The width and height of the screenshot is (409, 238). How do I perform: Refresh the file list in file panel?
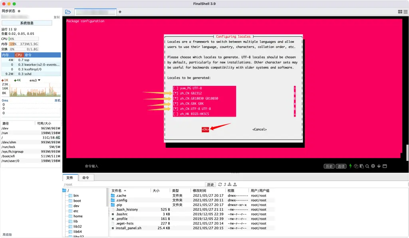(220, 184)
